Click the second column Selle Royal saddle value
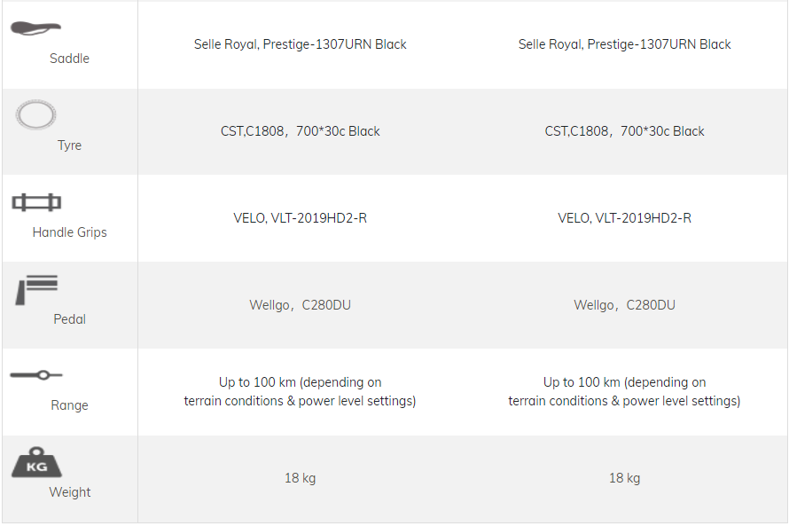 click(624, 44)
